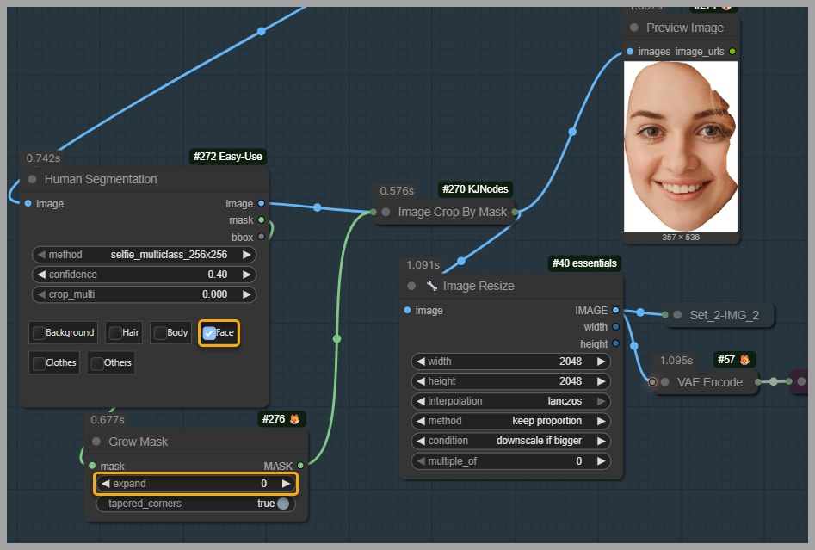Click the #40 essentials badge

coord(583,263)
